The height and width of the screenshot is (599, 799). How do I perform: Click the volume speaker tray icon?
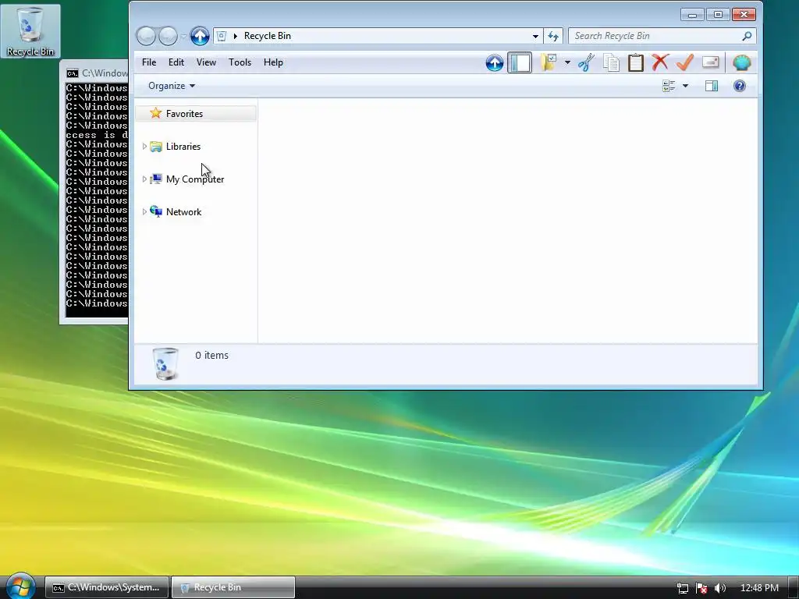coord(720,588)
